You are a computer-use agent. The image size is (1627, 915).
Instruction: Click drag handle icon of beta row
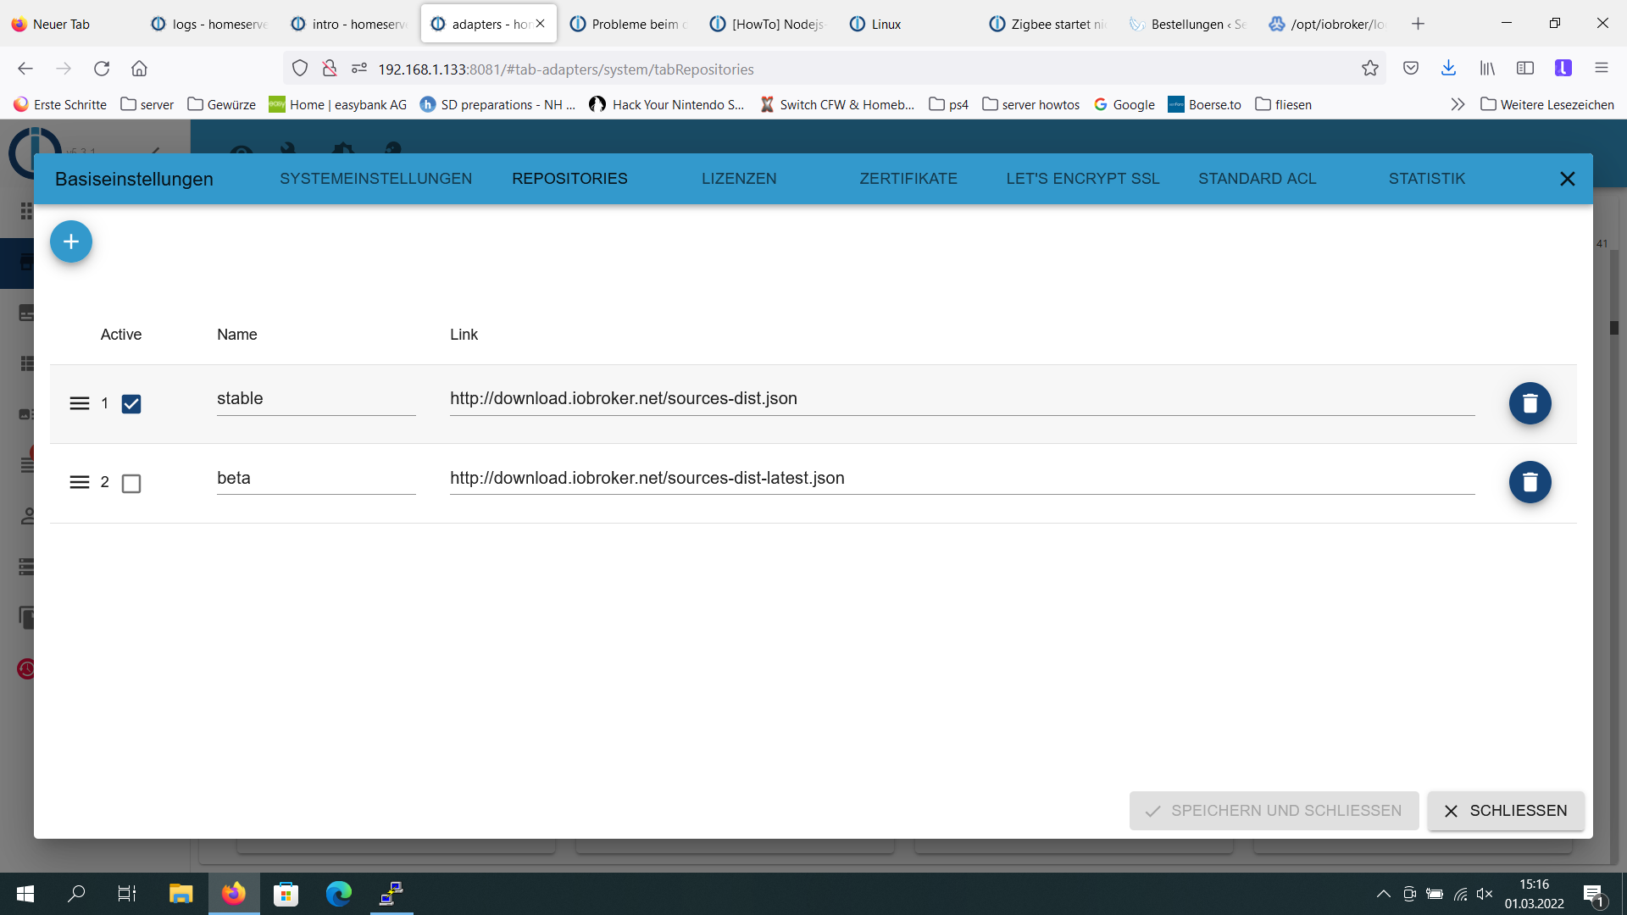point(79,482)
